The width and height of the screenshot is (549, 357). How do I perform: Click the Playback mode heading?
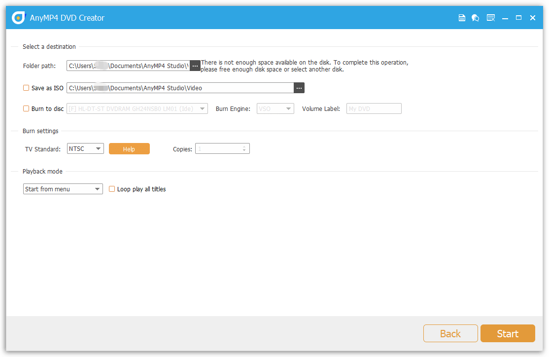pos(43,171)
